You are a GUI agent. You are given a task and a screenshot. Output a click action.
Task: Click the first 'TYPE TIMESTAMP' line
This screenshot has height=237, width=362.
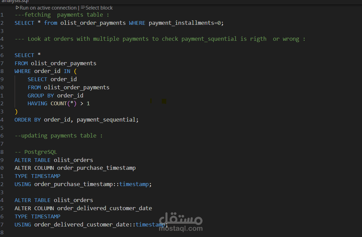[37, 176]
